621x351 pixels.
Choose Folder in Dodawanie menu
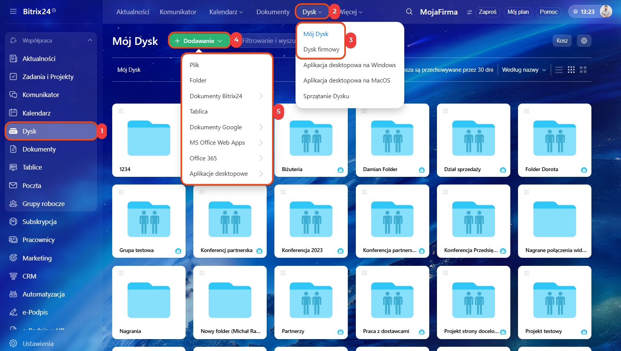point(198,81)
